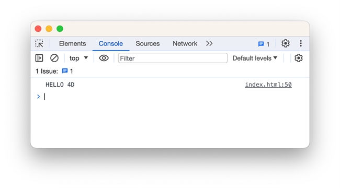Click the blue issue icon beside 1 Issue

tap(65, 71)
